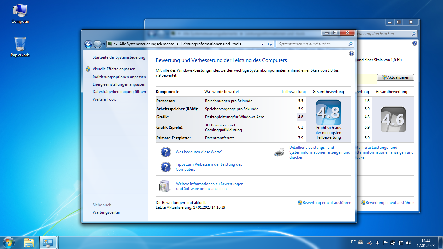
Task: Click the 4.8 Gesamtbewertung badge
Action: [x=329, y=112]
